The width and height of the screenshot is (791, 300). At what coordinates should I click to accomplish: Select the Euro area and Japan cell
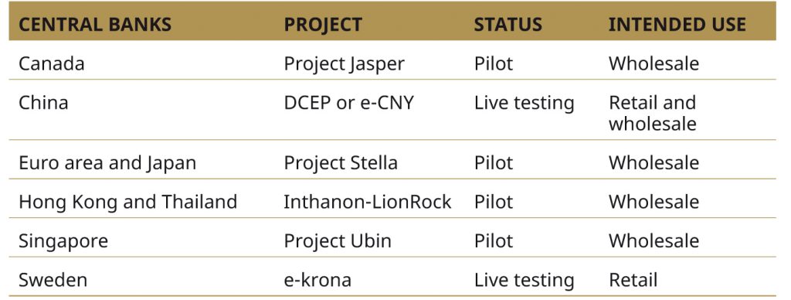pyautogui.click(x=107, y=163)
